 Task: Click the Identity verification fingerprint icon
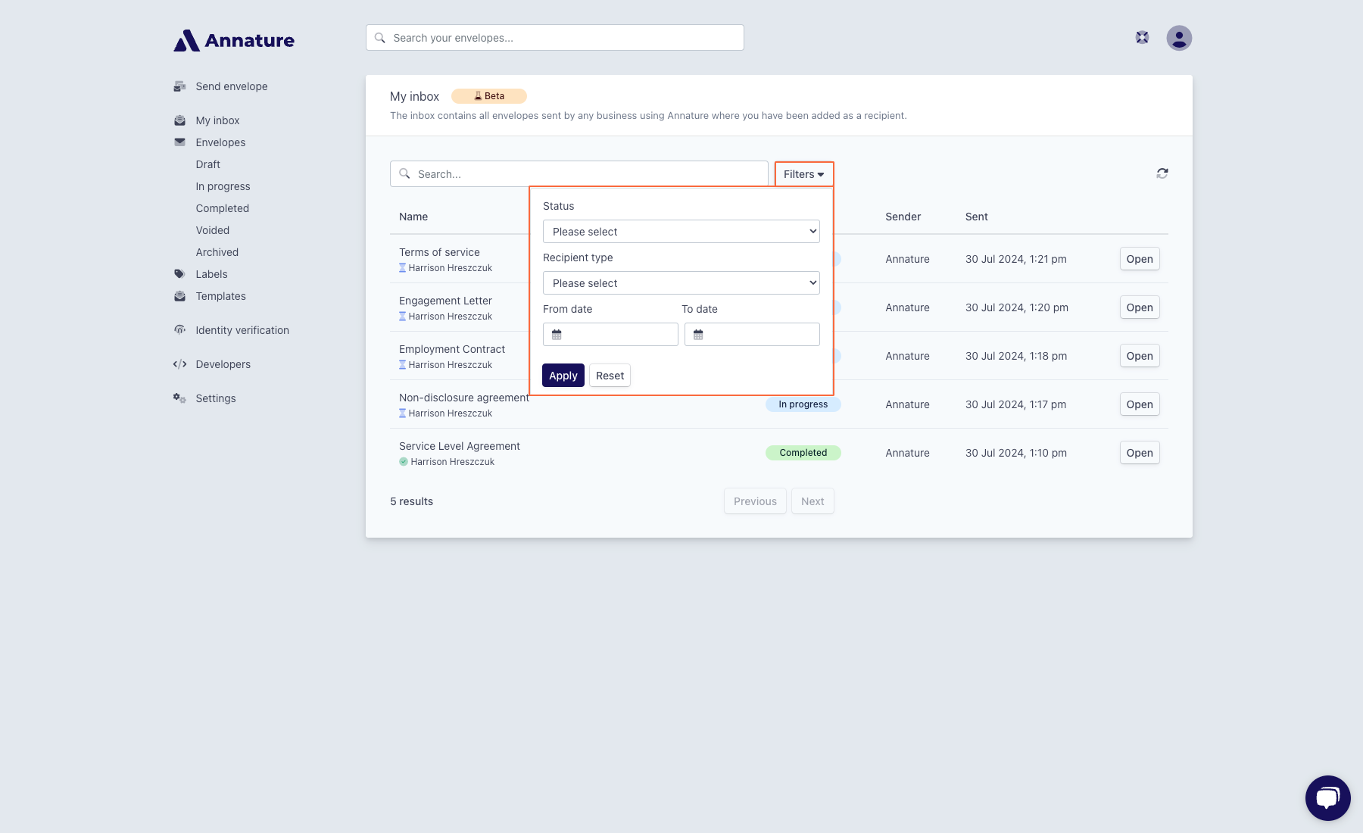(x=179, y=330)
